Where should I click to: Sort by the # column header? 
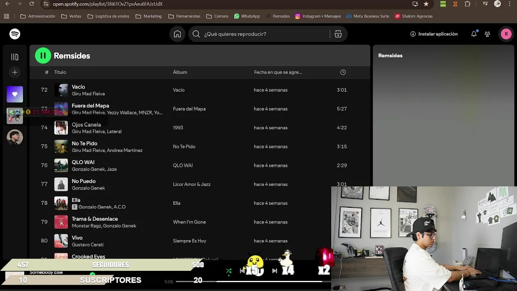(46, 72)
